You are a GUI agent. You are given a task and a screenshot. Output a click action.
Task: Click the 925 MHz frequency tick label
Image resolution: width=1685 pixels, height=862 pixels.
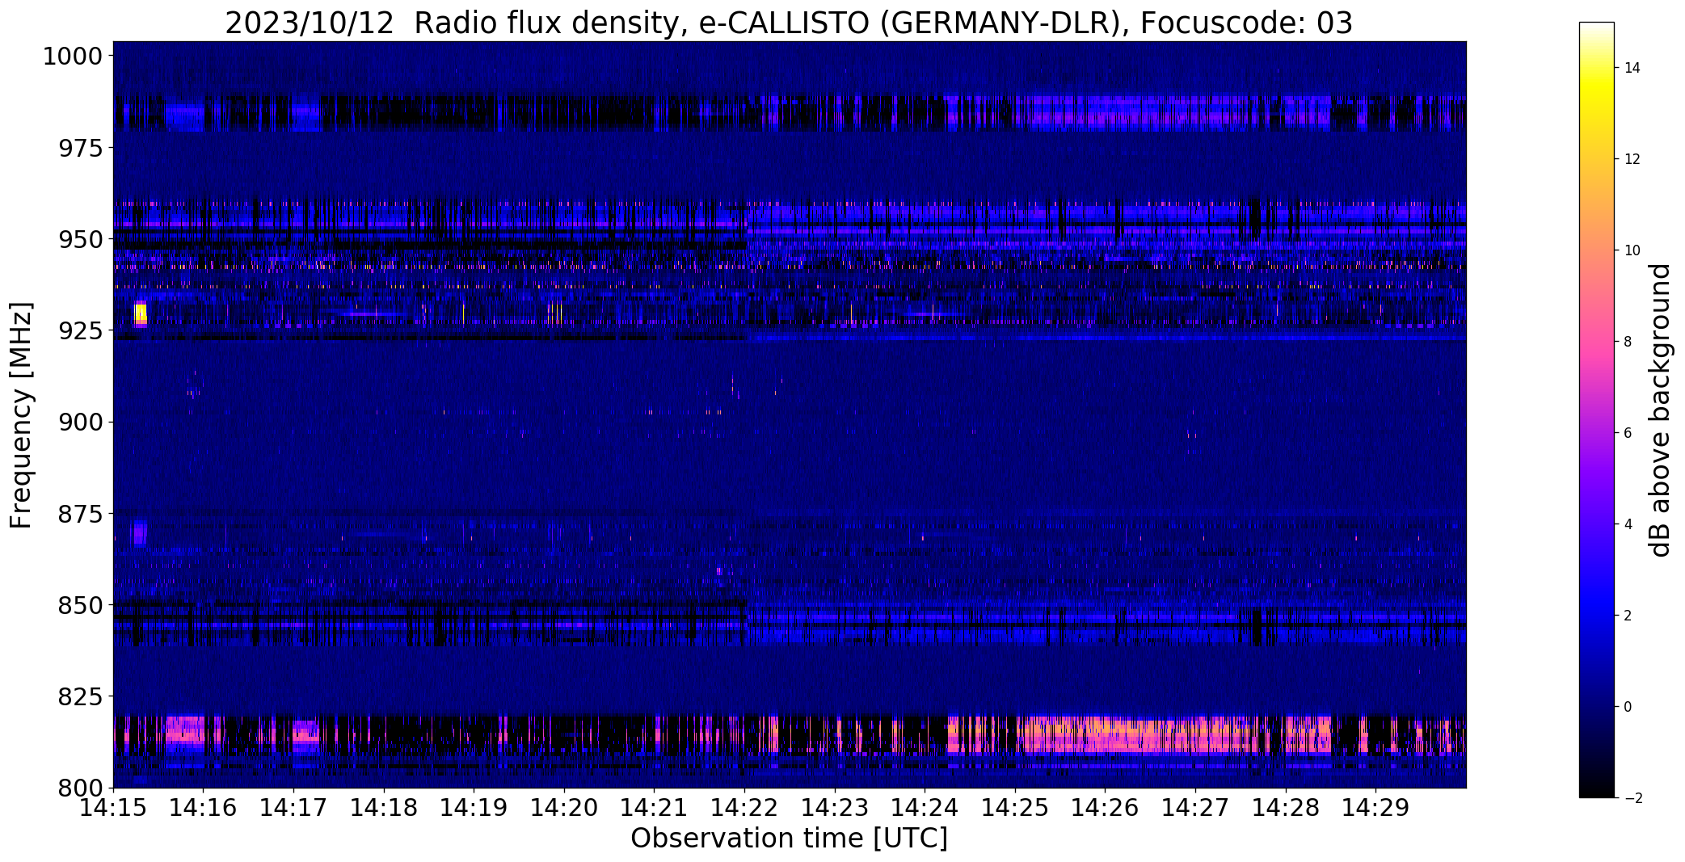pyautogui.click(x=81, y=331)
